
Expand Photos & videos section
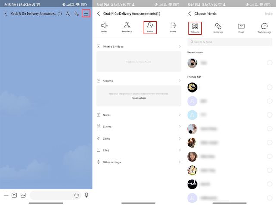pos(138,47)
